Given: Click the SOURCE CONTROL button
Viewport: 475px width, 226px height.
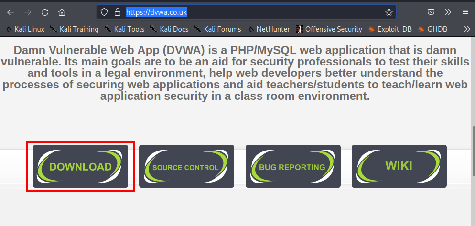Looking at the screenshot, I should coord(186,166).
